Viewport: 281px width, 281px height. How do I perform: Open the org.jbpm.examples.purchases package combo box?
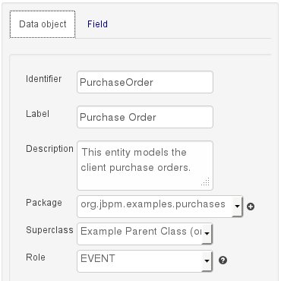[159, 206]
